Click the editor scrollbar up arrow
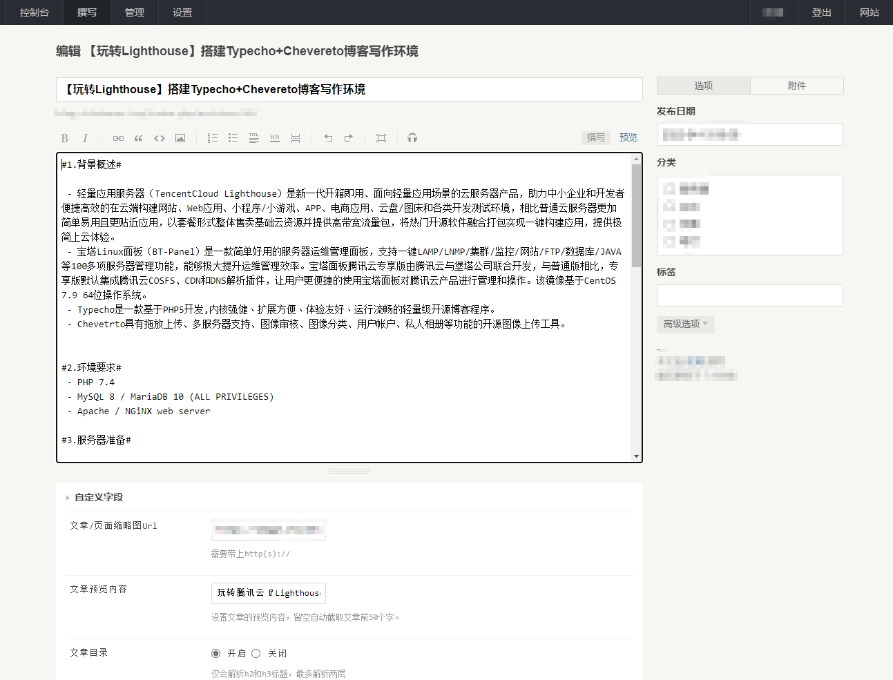 636,159
